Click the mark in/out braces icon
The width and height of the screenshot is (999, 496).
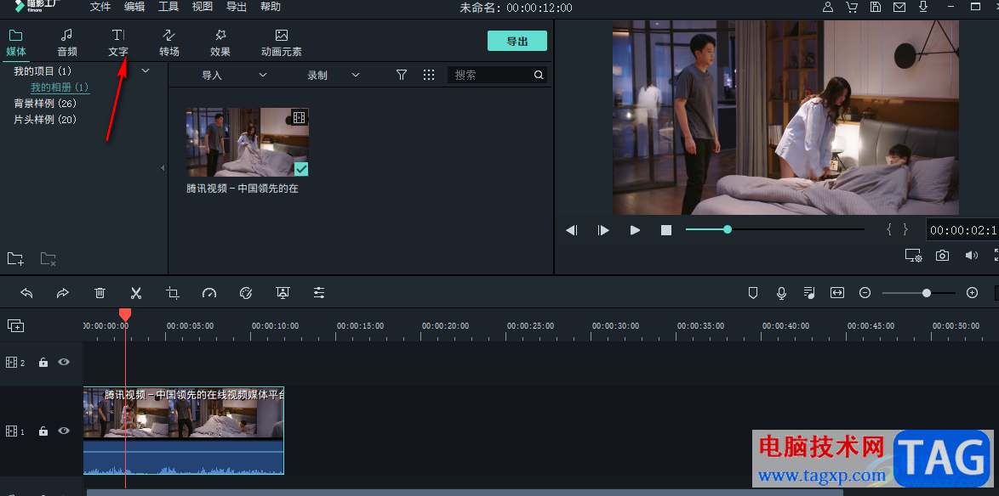(x=897, y=229)
